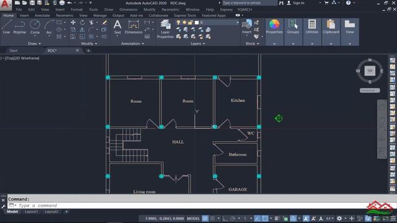
Task: Add a new drawing tab with plus
Action: [88, 51]
